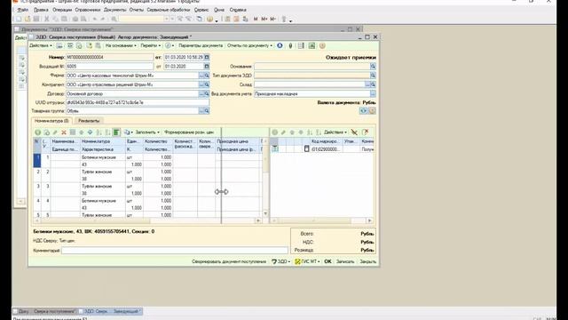Open the Файл menu
This screenshot has width=568, height=320.
[x=22, y=10]
